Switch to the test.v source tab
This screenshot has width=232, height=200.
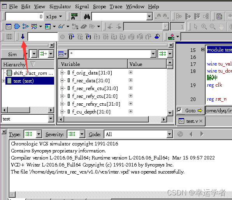pos(190,121)
